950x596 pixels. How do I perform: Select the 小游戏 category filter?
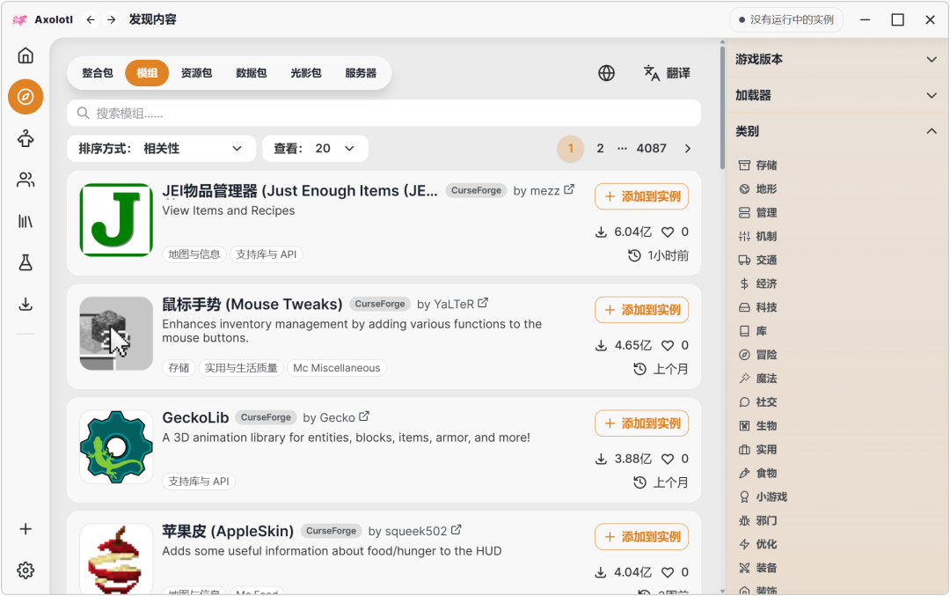[x=764, y=496]
